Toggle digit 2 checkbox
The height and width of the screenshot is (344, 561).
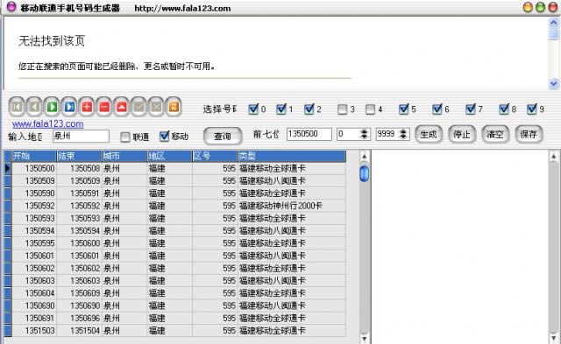pos(309,109)
